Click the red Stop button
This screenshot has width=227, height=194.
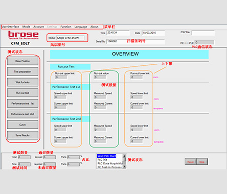click(202, 162)
